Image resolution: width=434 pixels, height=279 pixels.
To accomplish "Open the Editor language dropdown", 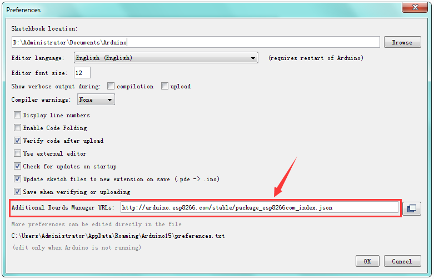I will tap(165, 58).
